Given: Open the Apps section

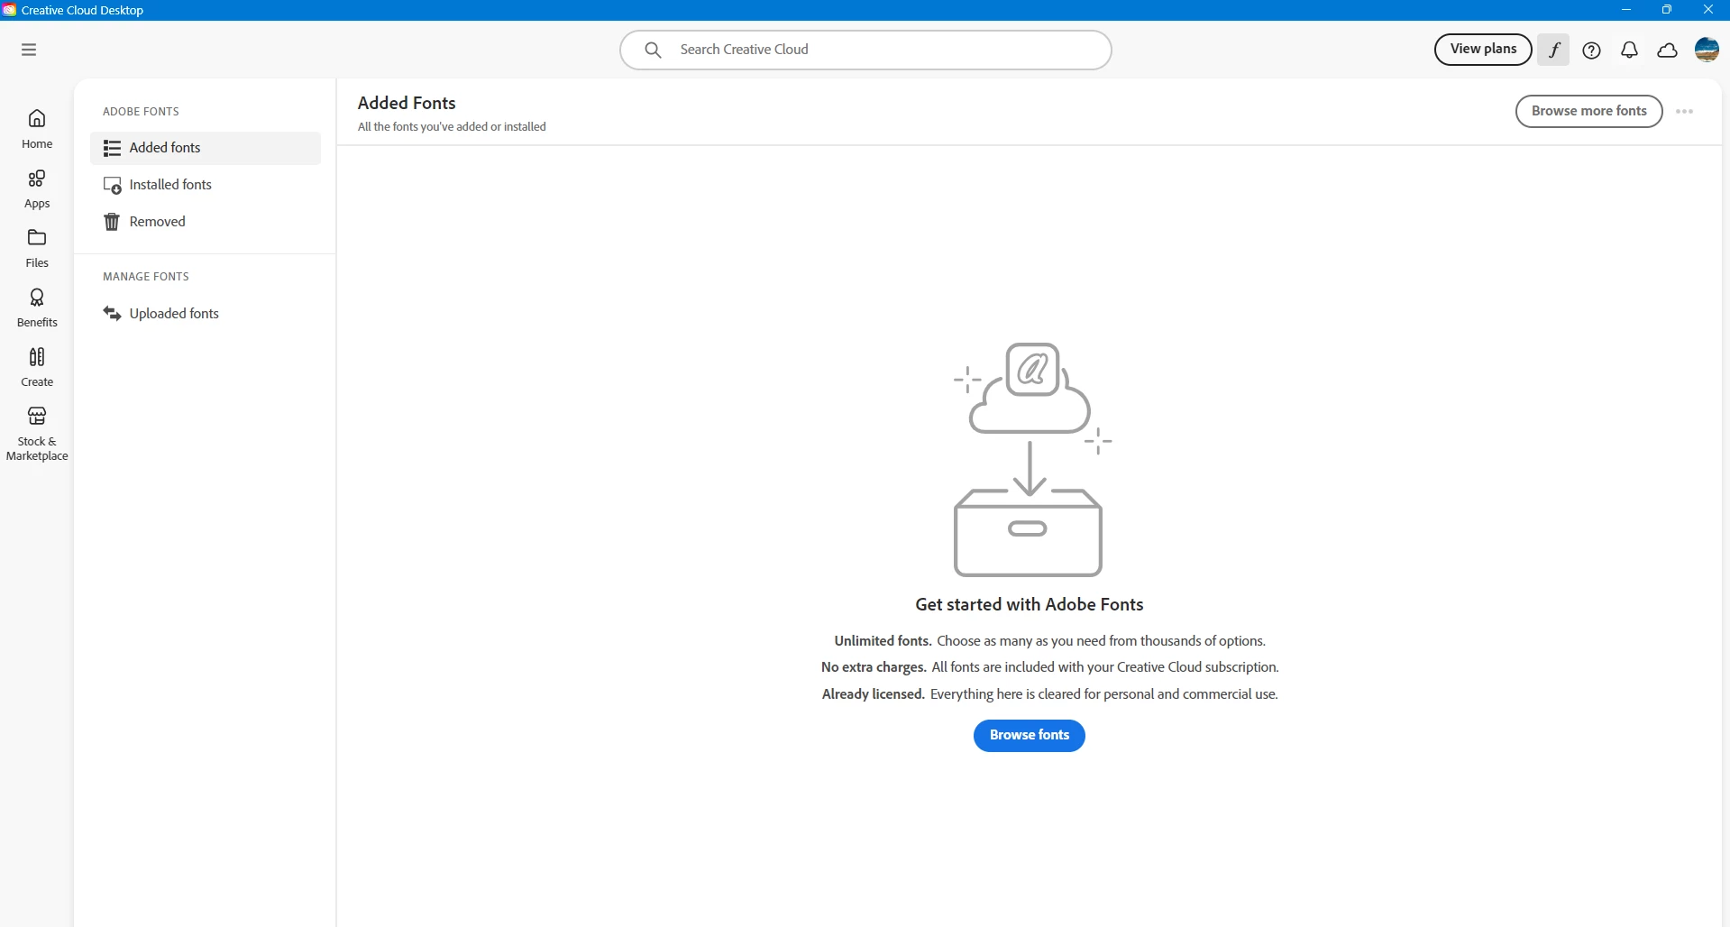Looking at the screenshot, I should [37, 189].
